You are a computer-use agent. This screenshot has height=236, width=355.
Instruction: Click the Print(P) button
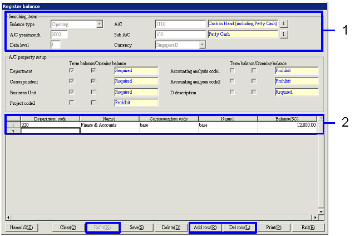pos(274,228)
